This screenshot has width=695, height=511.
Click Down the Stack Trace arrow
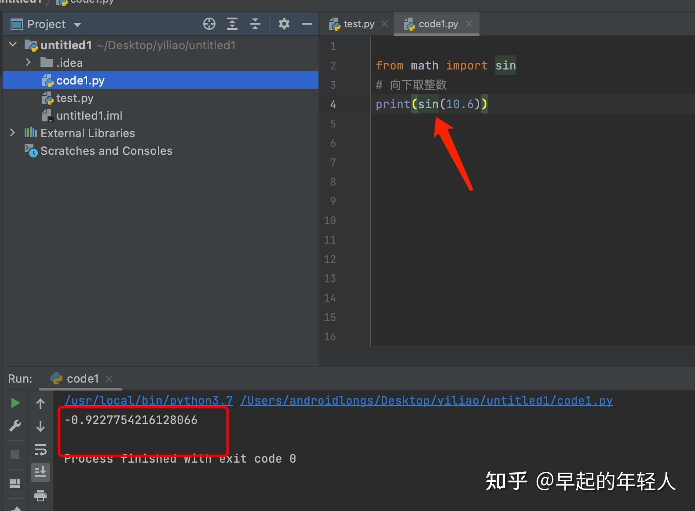point(40,427)
